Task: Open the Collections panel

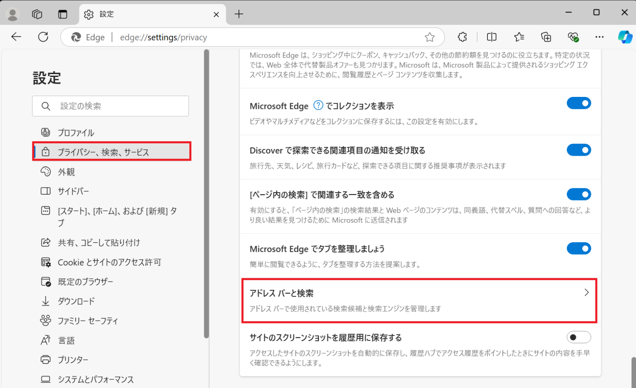Action: pyautogui.click(x=546, y=37)
